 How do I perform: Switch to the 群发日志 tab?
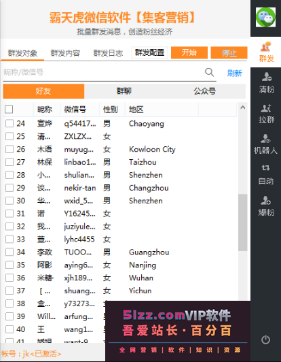pyautogui.click(x=108, y=53)
